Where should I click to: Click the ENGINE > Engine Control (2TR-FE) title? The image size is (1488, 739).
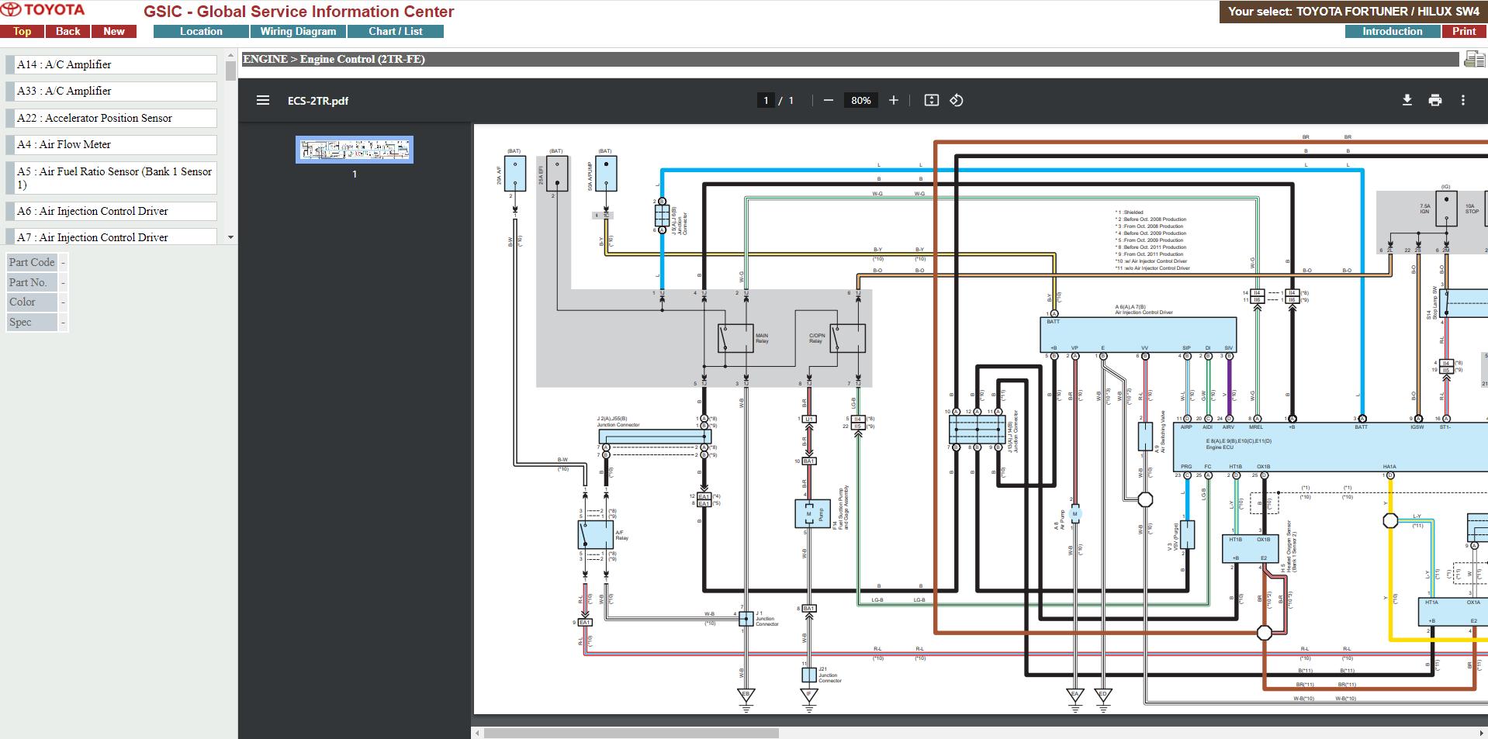(x=334, y=59)
